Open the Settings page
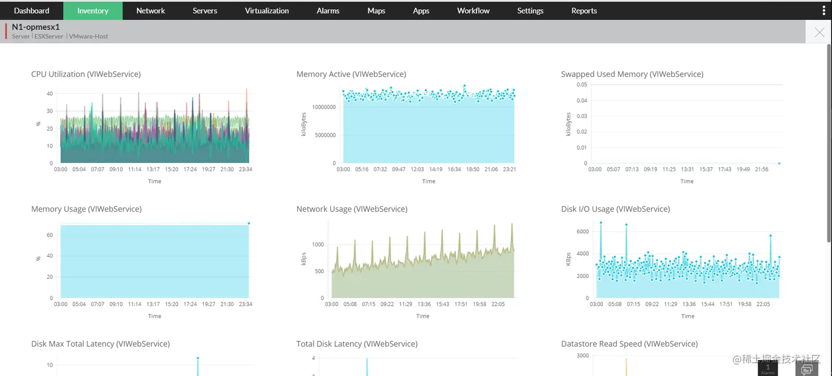The image size is (832, 376). click(x=530, y=10)
